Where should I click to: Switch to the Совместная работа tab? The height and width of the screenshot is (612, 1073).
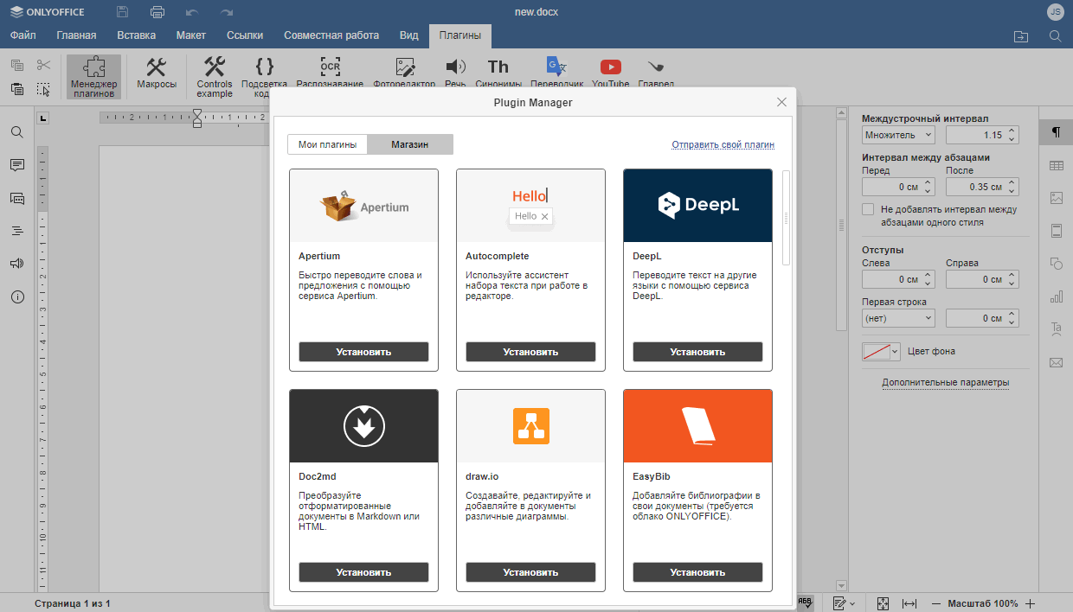point(331,35)
